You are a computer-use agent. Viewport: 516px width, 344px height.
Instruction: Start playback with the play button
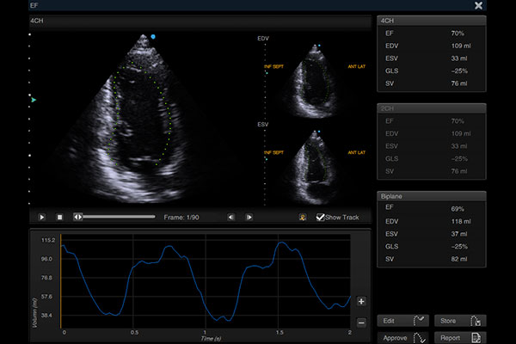point(42,218)
